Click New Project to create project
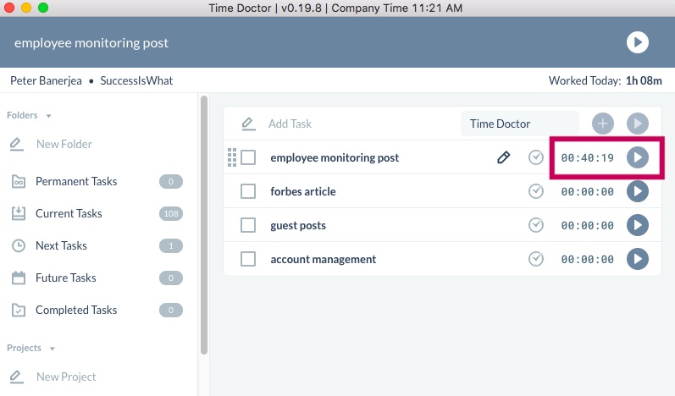This screenshot has height=396, width=675. [66, 377]
